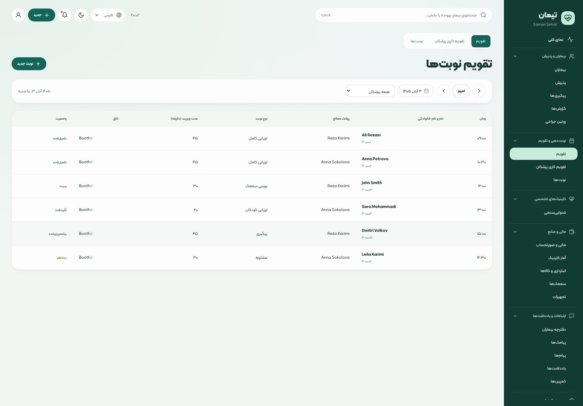Click the calendar icon beside نوبت‌دهی و تقویم
The height and width of the screenshot is (406, 583).
572,141
